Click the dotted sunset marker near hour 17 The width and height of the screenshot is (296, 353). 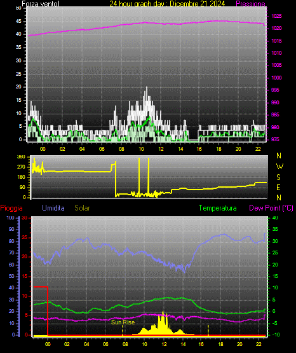click(208, 330)
